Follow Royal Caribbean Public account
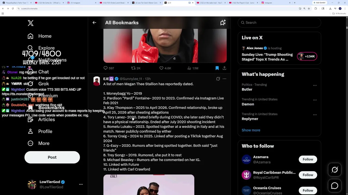Image resolution: width=348 pixels, height=195 pixels. pos(308,175)
